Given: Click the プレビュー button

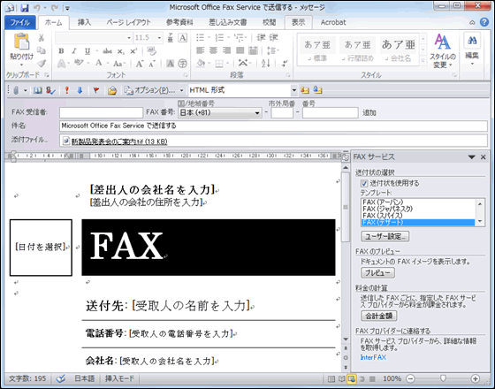Looking at the screenshot, I should tap(377, 273).
